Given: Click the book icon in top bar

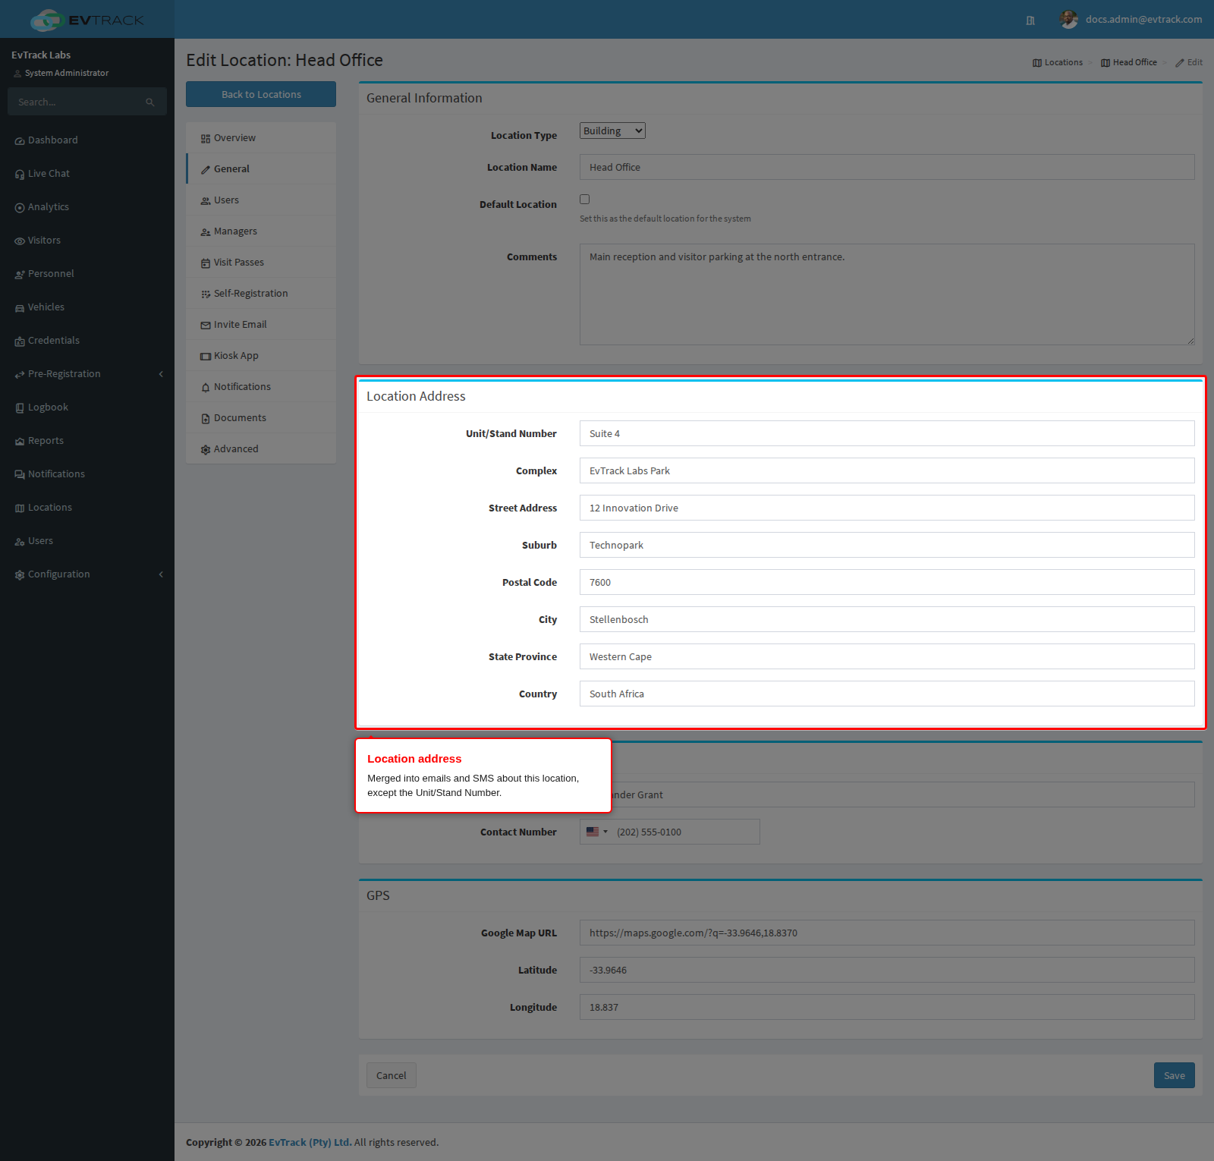Looking at the screenshot, I should click(1030, 20).
